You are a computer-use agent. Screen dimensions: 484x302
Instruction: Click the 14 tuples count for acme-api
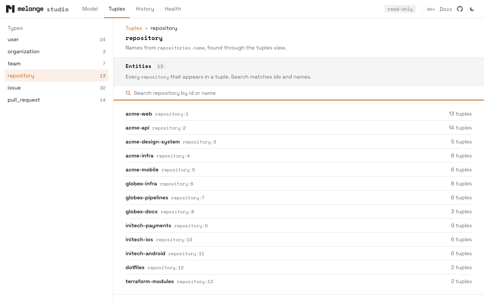click(460, 128)
